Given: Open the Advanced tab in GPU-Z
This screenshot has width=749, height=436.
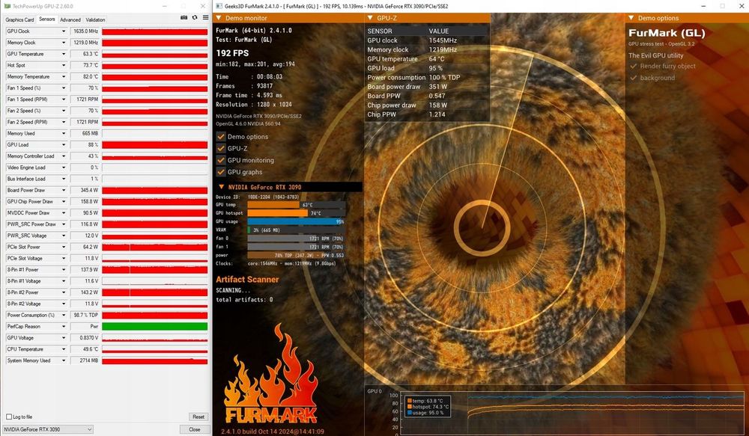Looking at the screenshot, I should (x=70, y=19).
